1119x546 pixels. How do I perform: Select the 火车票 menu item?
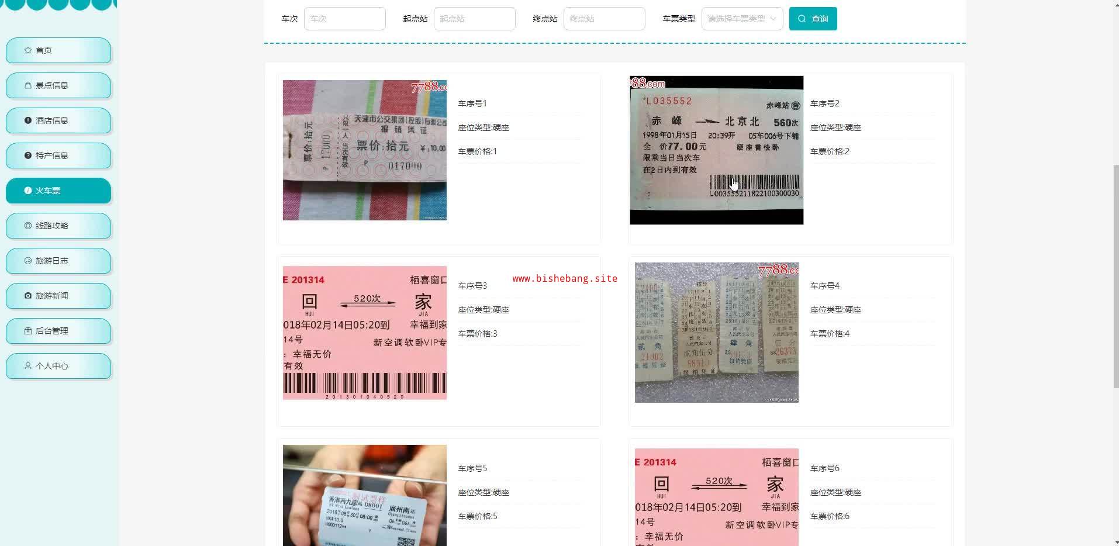click(x=58, y=191)
